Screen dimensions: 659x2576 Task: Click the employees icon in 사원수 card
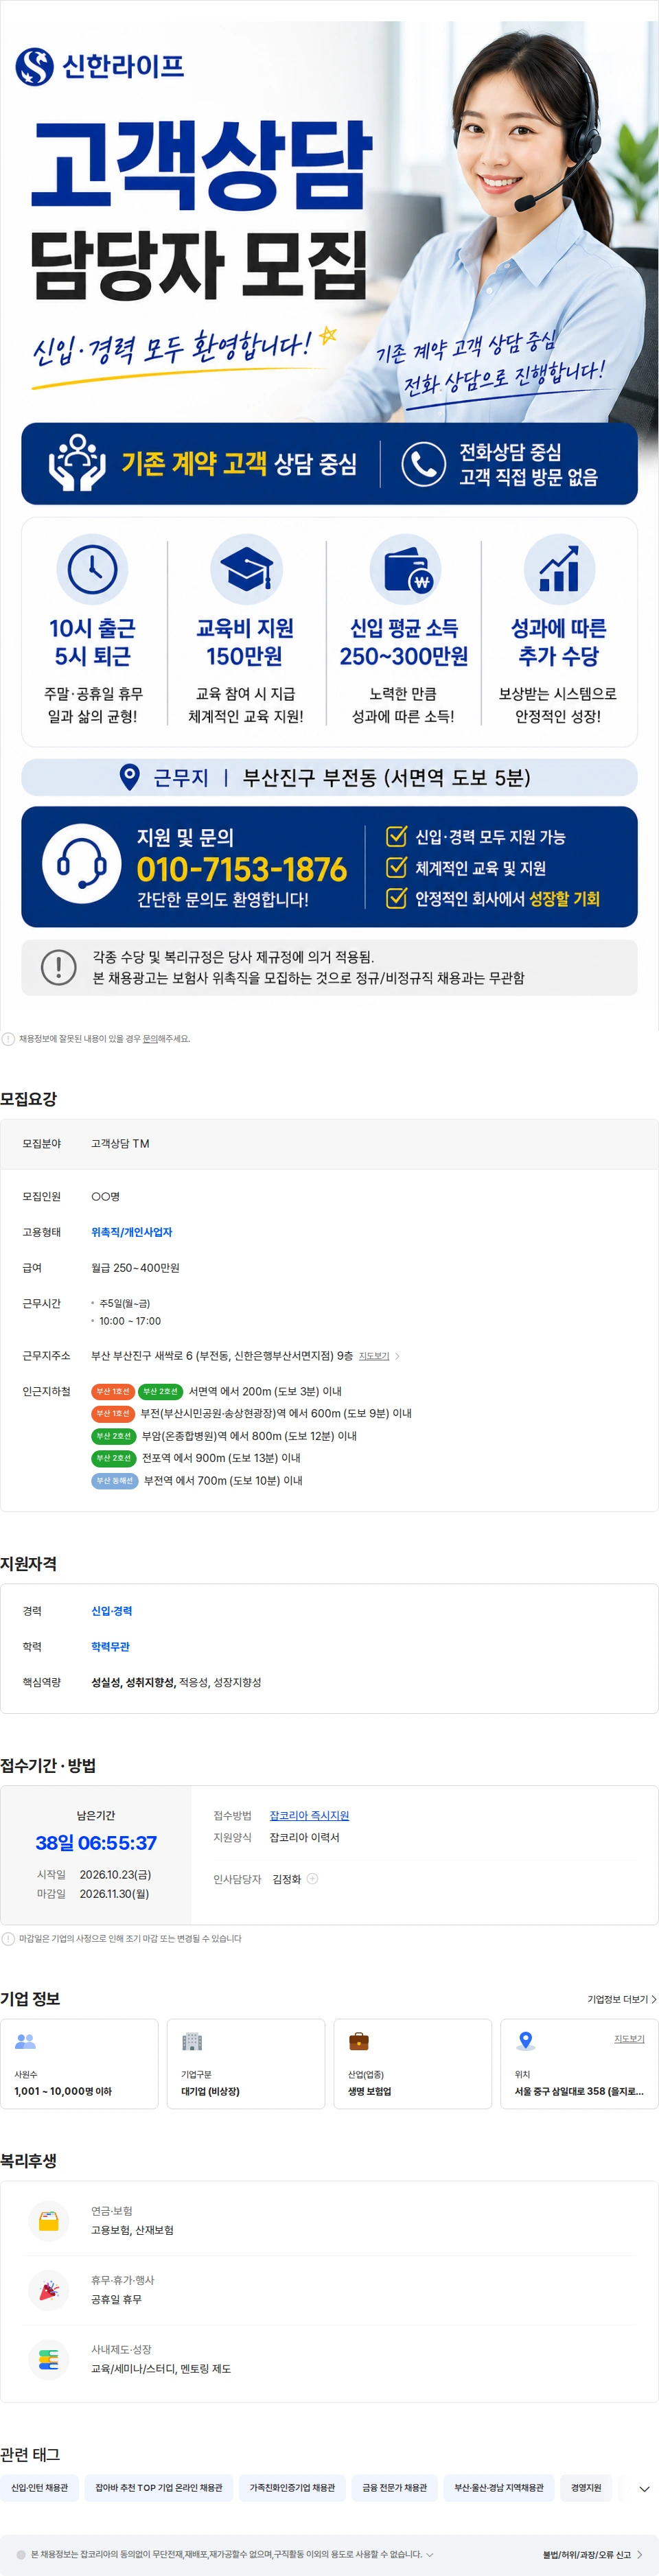pyautogui.click(x=25, y=2041)
